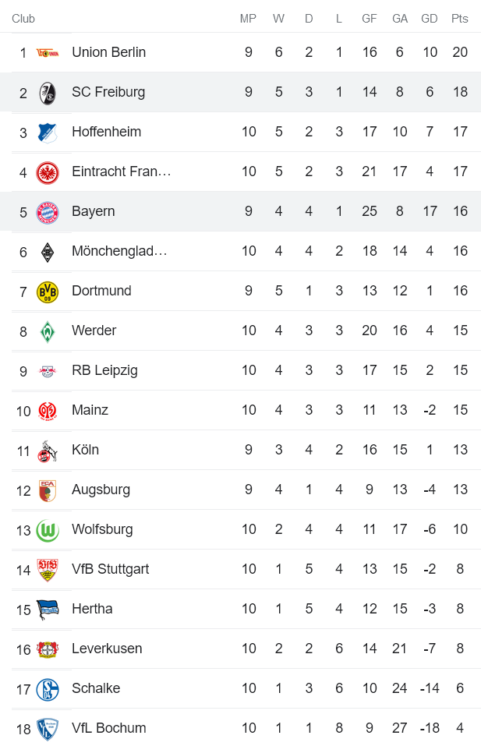Click the Werder Bremen crest icon
Image resolution: width=481 pixels, height=753 pixels.
[x=47, y=331]
